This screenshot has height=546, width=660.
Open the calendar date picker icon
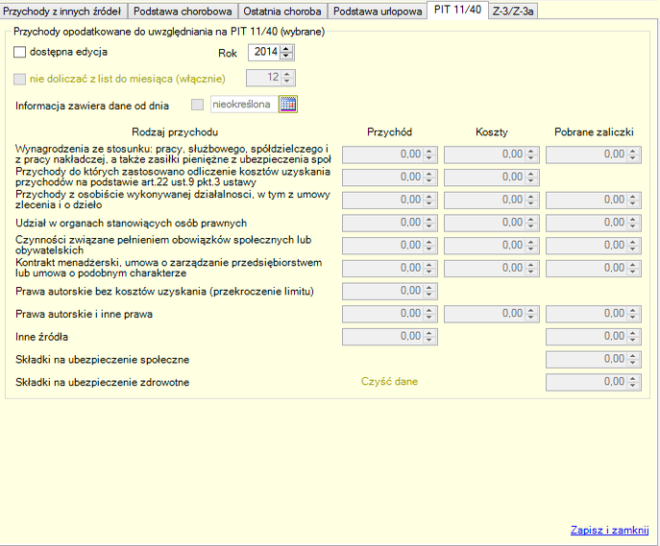coord(289,105)
